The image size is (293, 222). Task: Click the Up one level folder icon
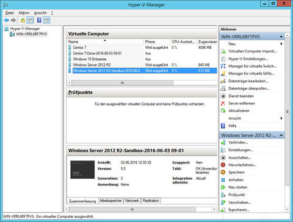(23, 20)
